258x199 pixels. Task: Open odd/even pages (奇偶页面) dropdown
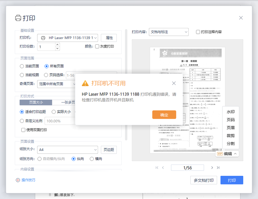tap(56, 84)
